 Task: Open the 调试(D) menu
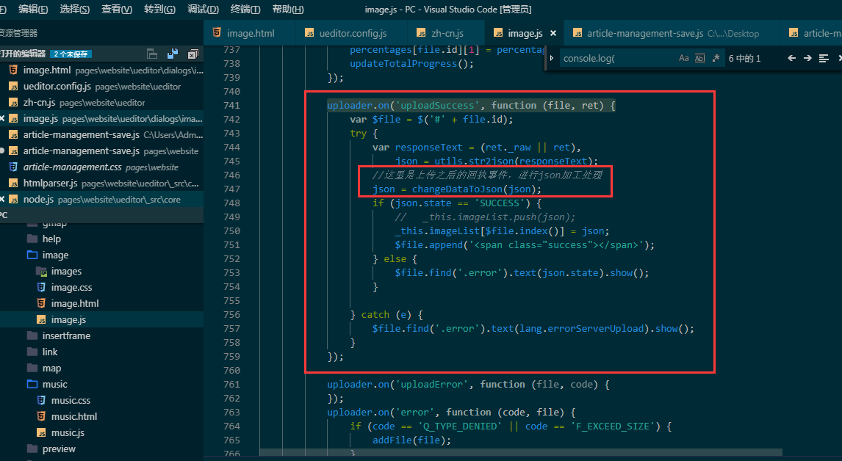coord(203,9)
